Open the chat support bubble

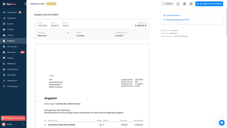click(x=222, y=123)
